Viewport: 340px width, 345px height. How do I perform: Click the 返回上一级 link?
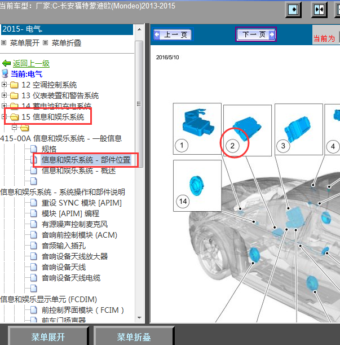[x=31, y=63]
